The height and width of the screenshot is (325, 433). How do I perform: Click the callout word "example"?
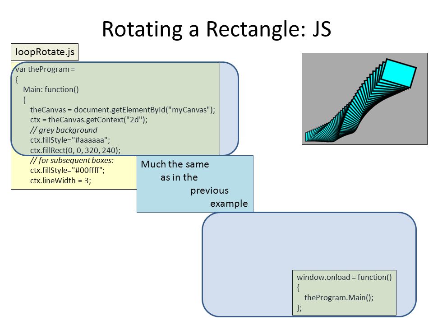click(229, 204)
